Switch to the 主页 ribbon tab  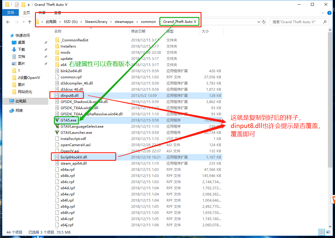[x=26, y=13]
